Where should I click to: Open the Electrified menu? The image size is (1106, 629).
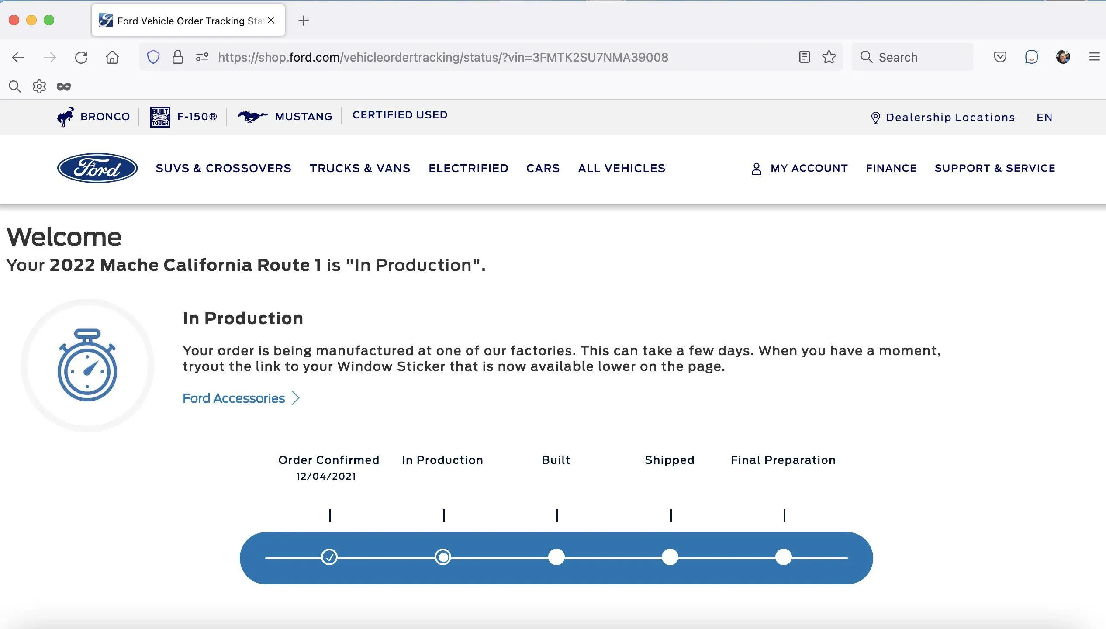[468, 168]
